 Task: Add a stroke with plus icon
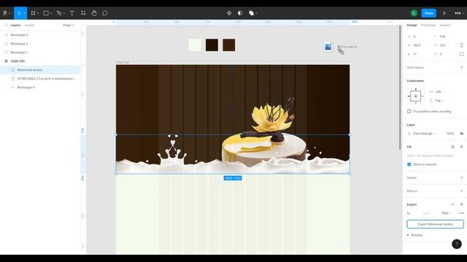click(461, 178)
